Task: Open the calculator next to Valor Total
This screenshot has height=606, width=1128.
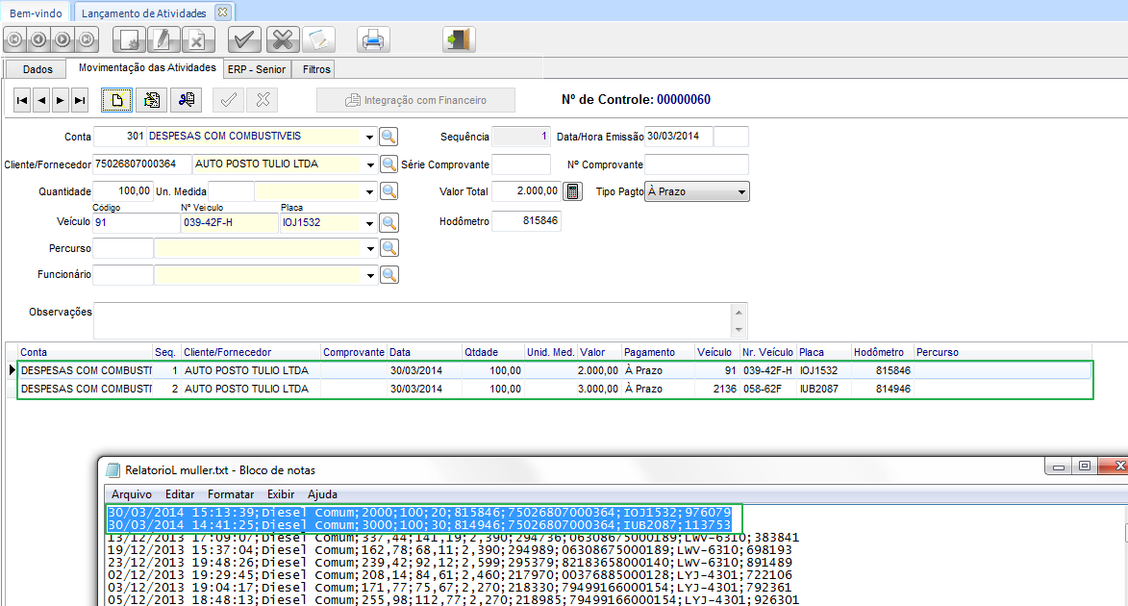Action: click(x=572, y=191)
